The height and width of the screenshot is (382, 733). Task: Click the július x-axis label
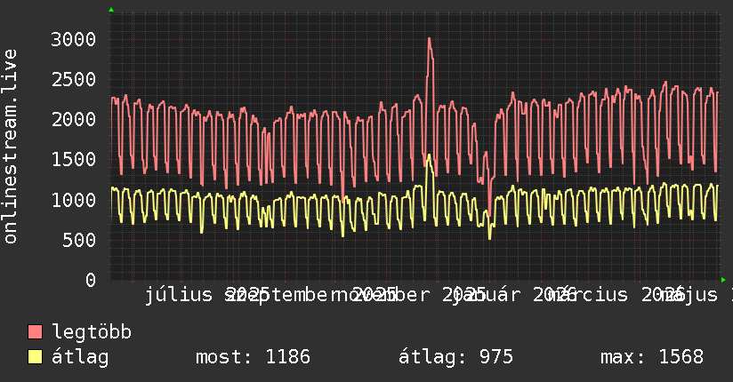pos(179,295)
